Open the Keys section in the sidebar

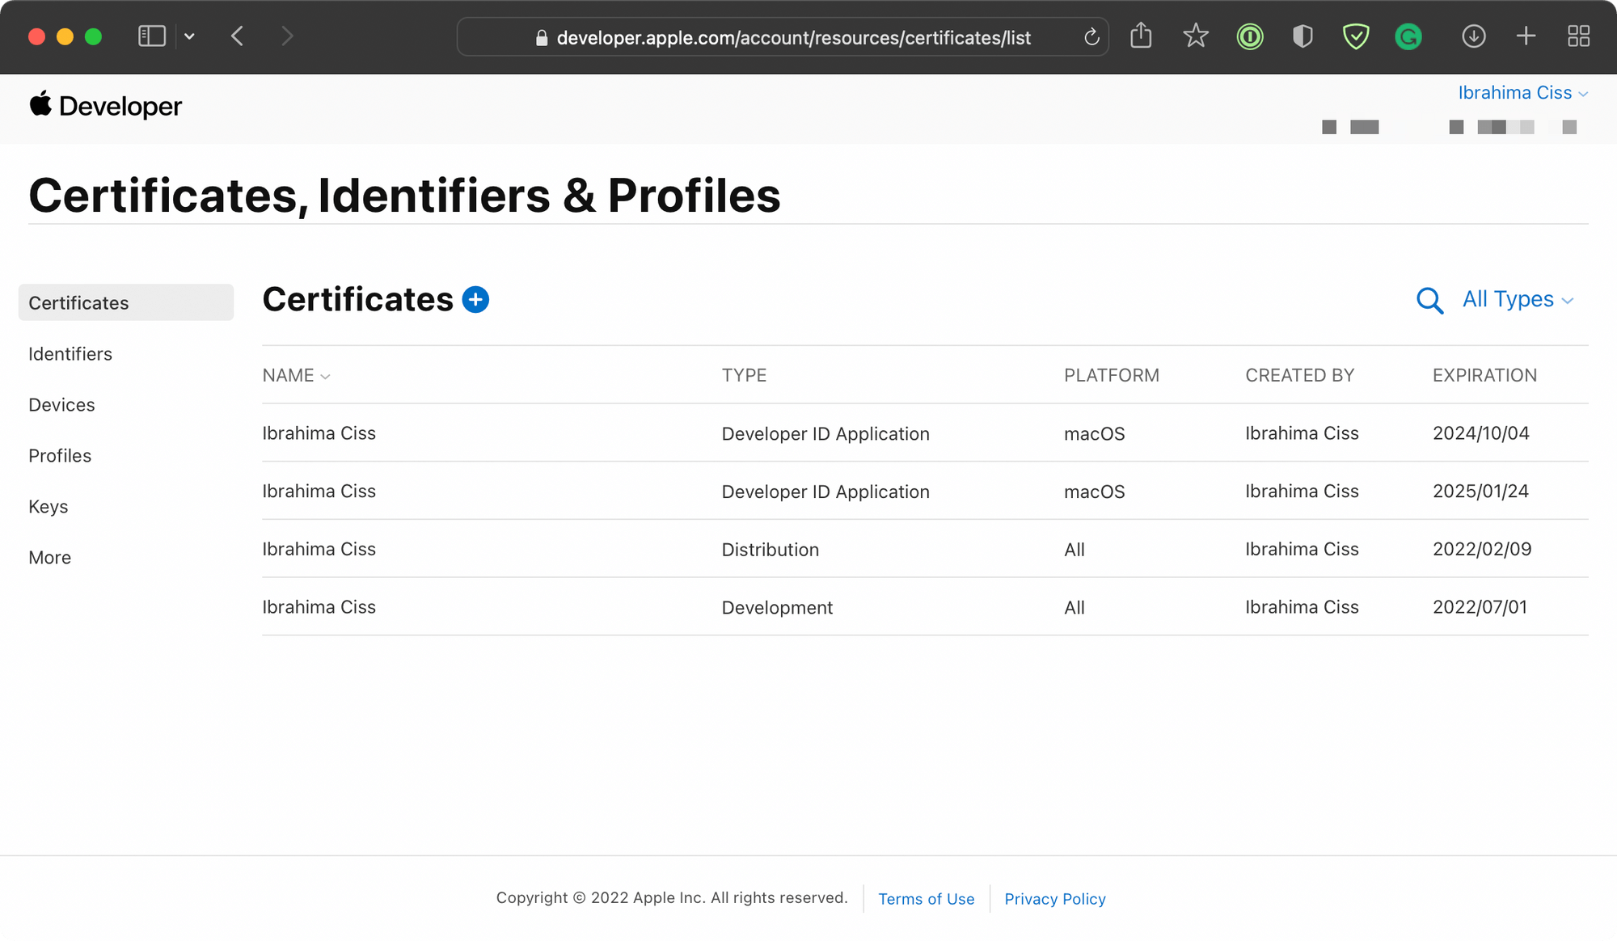click(x=49, y=507)
